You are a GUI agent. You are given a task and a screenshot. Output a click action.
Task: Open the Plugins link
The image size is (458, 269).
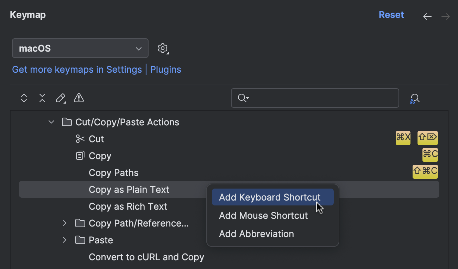click(x=165, y=70)
